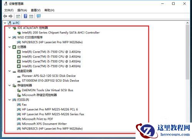The width and height of the screenshot is (192, 139).
Task: Select the 打印队列 category label
Action: (23, 100)
